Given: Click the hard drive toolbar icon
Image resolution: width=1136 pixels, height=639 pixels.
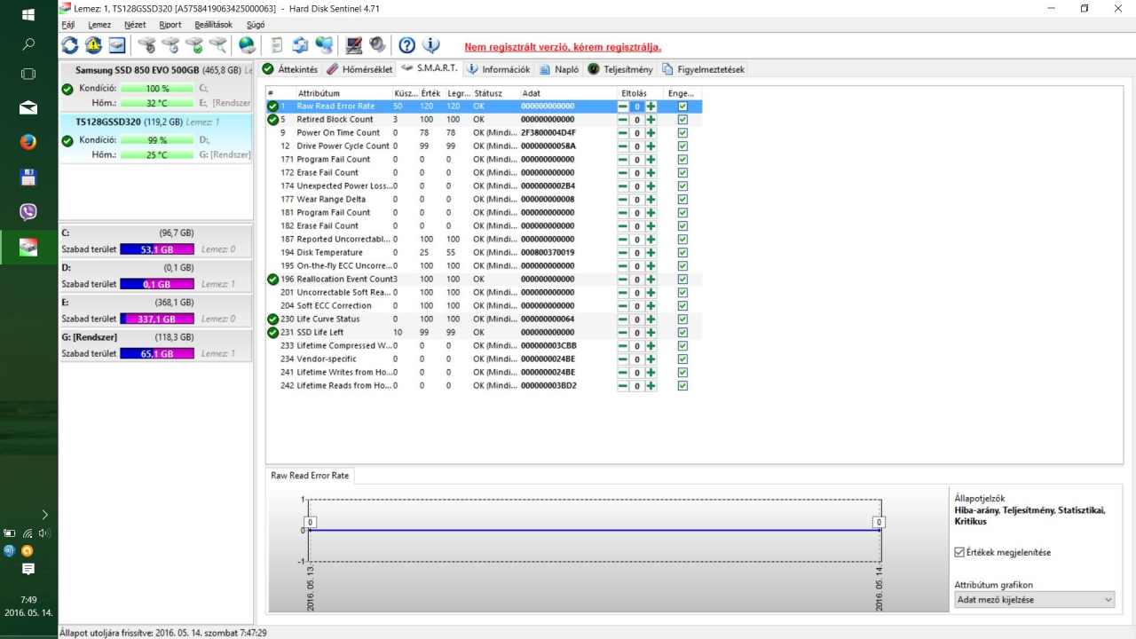Looking at the screenshot, I should click(x=116, y=45).
